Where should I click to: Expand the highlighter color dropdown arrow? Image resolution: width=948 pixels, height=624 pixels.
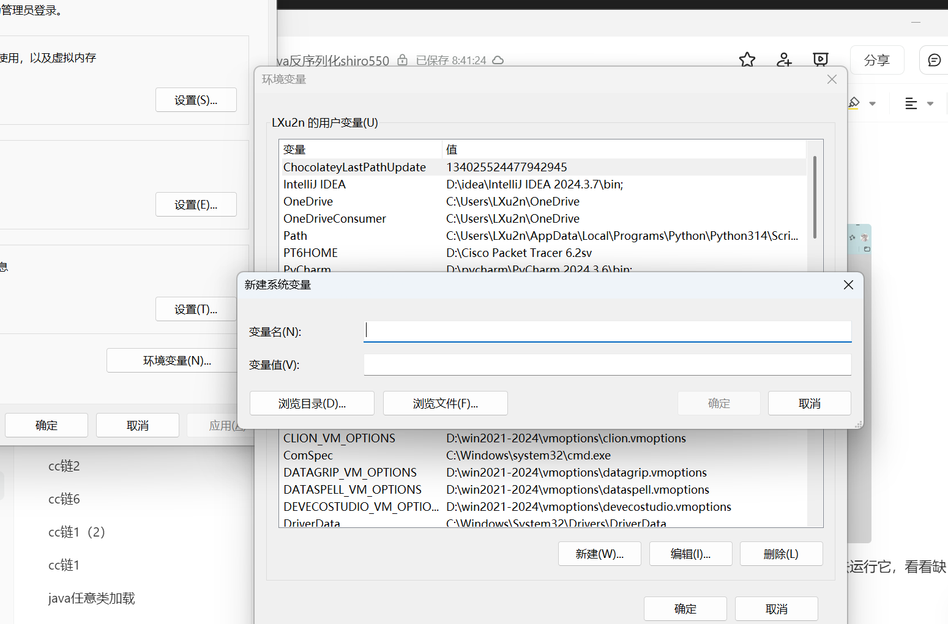click(x=872, y=103)
